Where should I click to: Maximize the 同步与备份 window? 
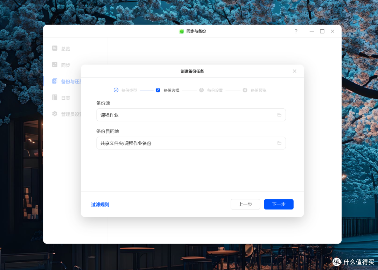pos(322,31)
